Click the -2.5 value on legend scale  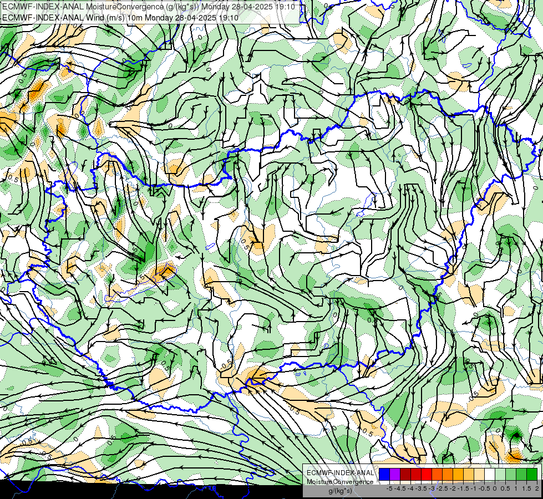tap(442, 488)
